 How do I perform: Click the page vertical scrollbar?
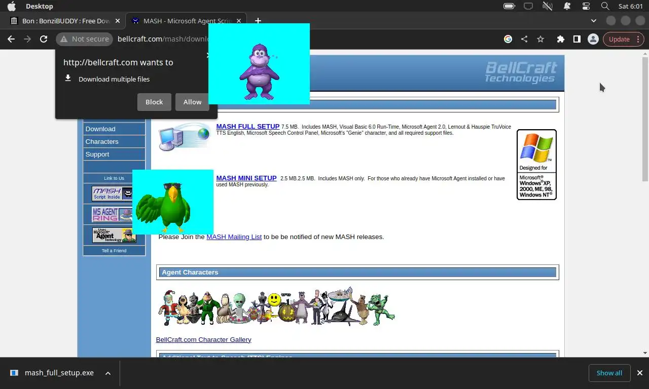645,118
